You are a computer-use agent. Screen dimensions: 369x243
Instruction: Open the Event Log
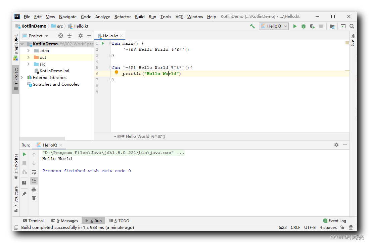click(x=334, y=220)
